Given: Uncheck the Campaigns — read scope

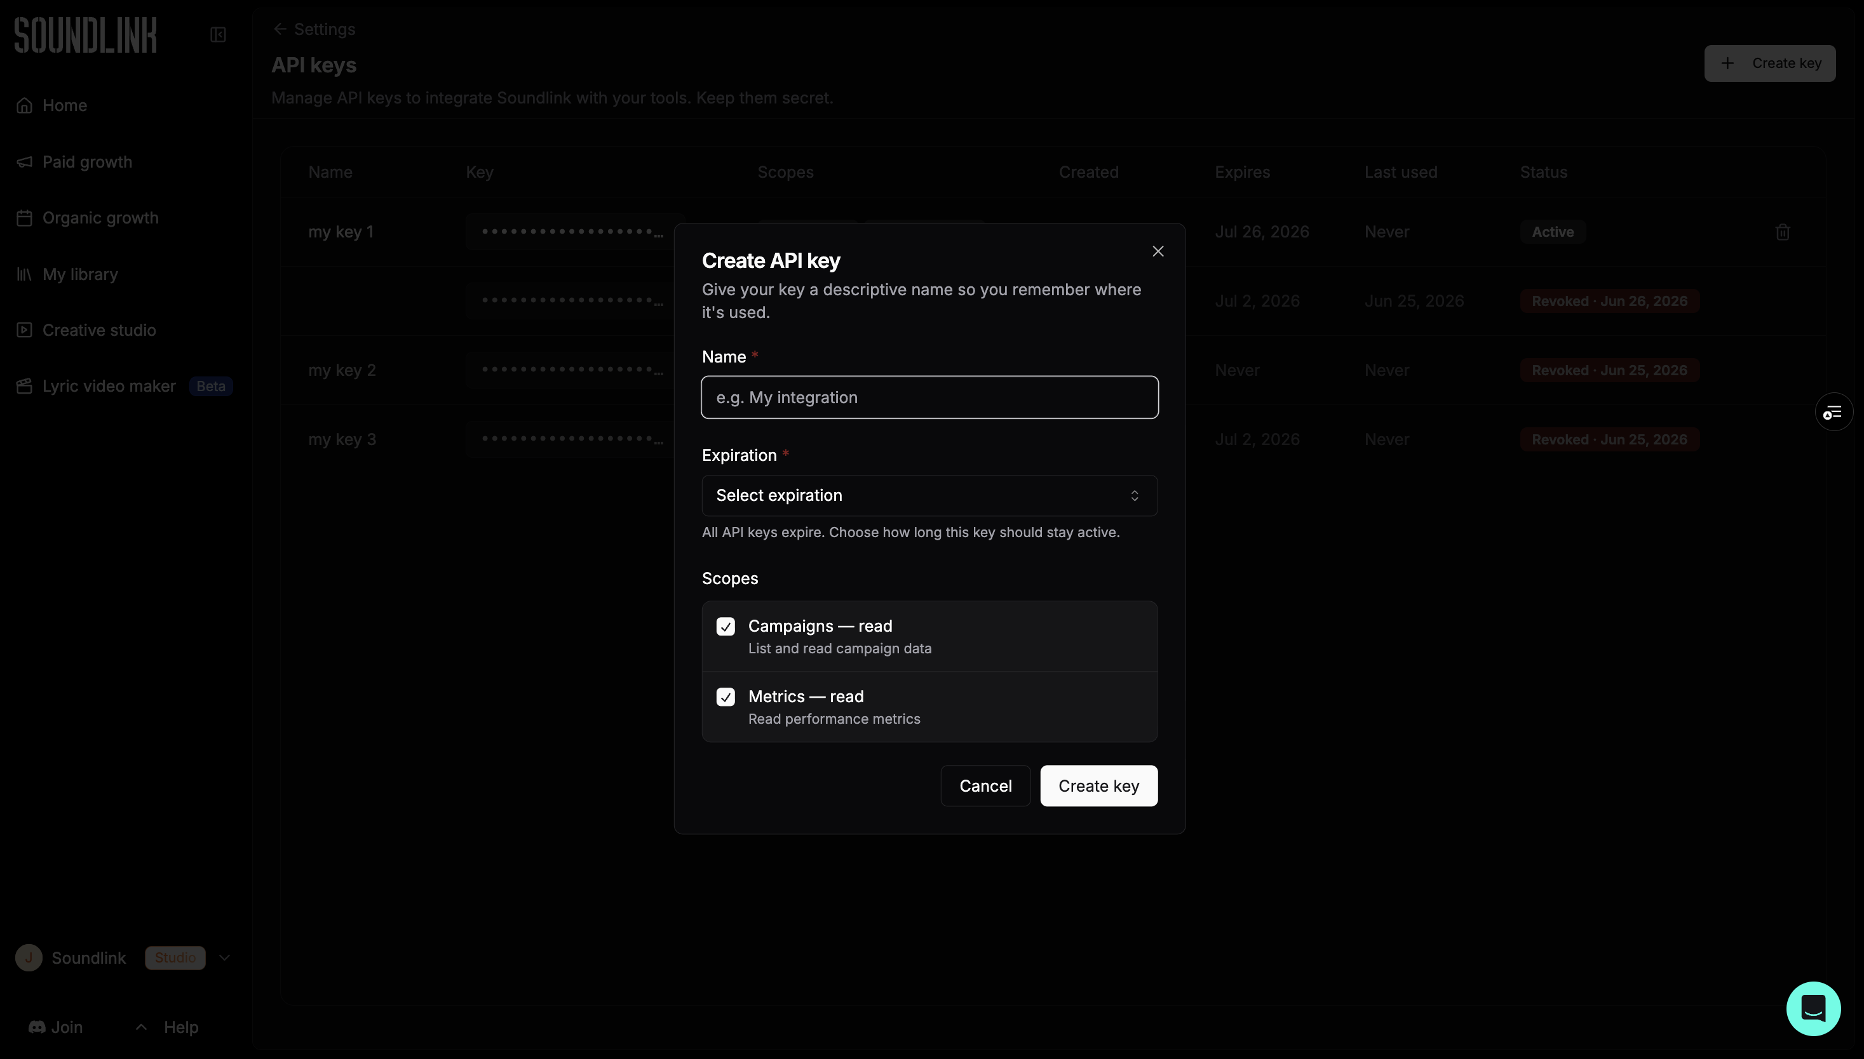Looking at the screenshot, I should [725, 626].
